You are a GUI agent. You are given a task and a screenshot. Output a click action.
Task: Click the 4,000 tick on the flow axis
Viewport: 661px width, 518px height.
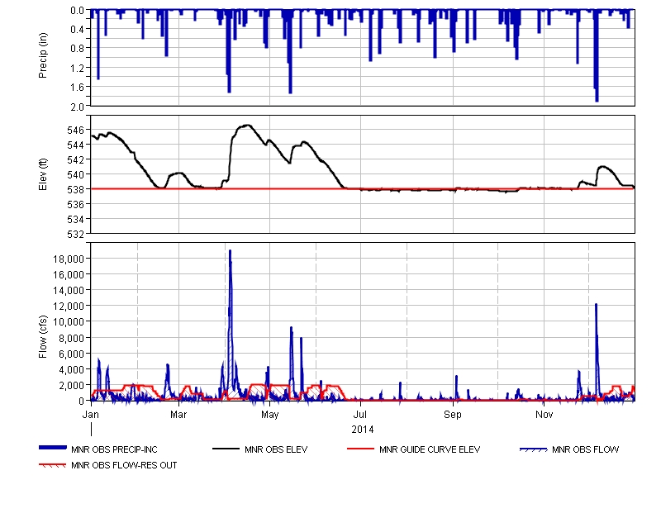71,369
